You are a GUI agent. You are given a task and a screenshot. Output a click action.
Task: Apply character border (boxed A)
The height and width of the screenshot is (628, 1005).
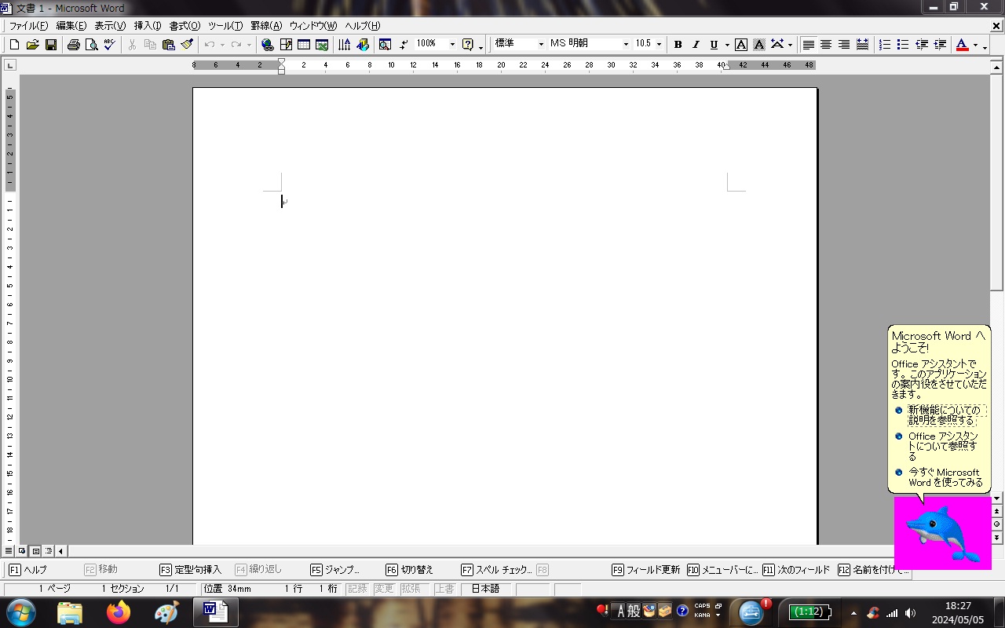(741, 45)
